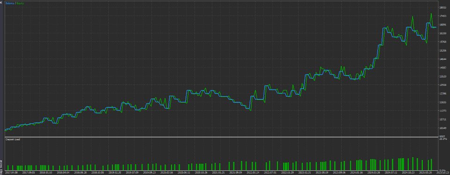Select the 2023.09.06 date label
This screenshot has height=175, width=450.
339,173
